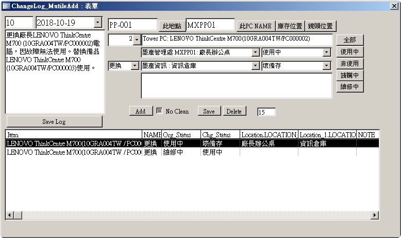Image resolution: width=401 pixels, height=238 pixels.
Task: Click the Tower PC item description field
Action: click(x=237, y=40)
